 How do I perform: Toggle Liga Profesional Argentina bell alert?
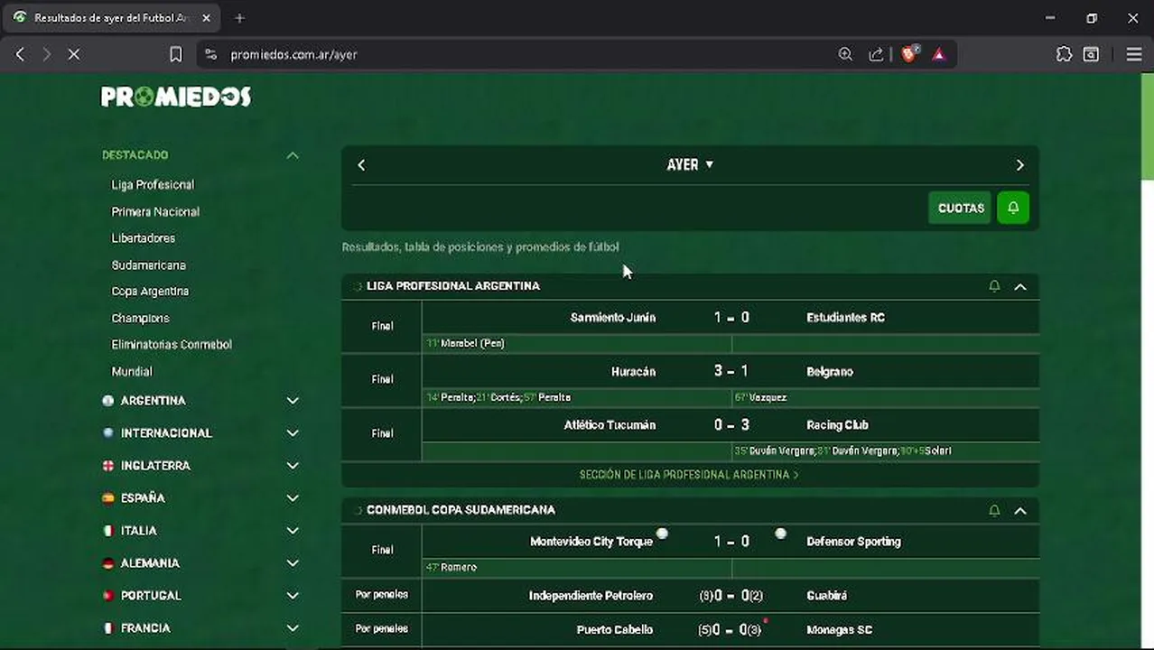(x=994, y=286)
